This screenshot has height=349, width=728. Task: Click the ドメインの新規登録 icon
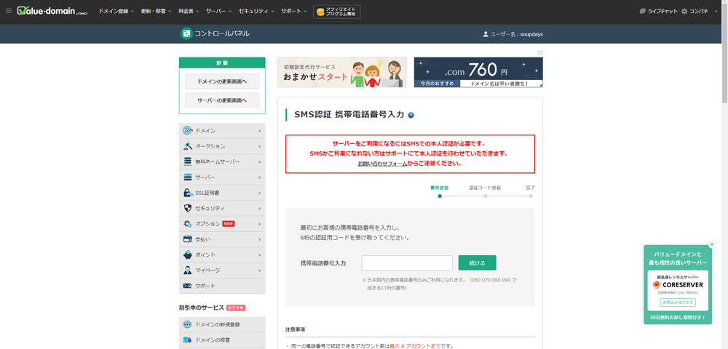point(188,324)
